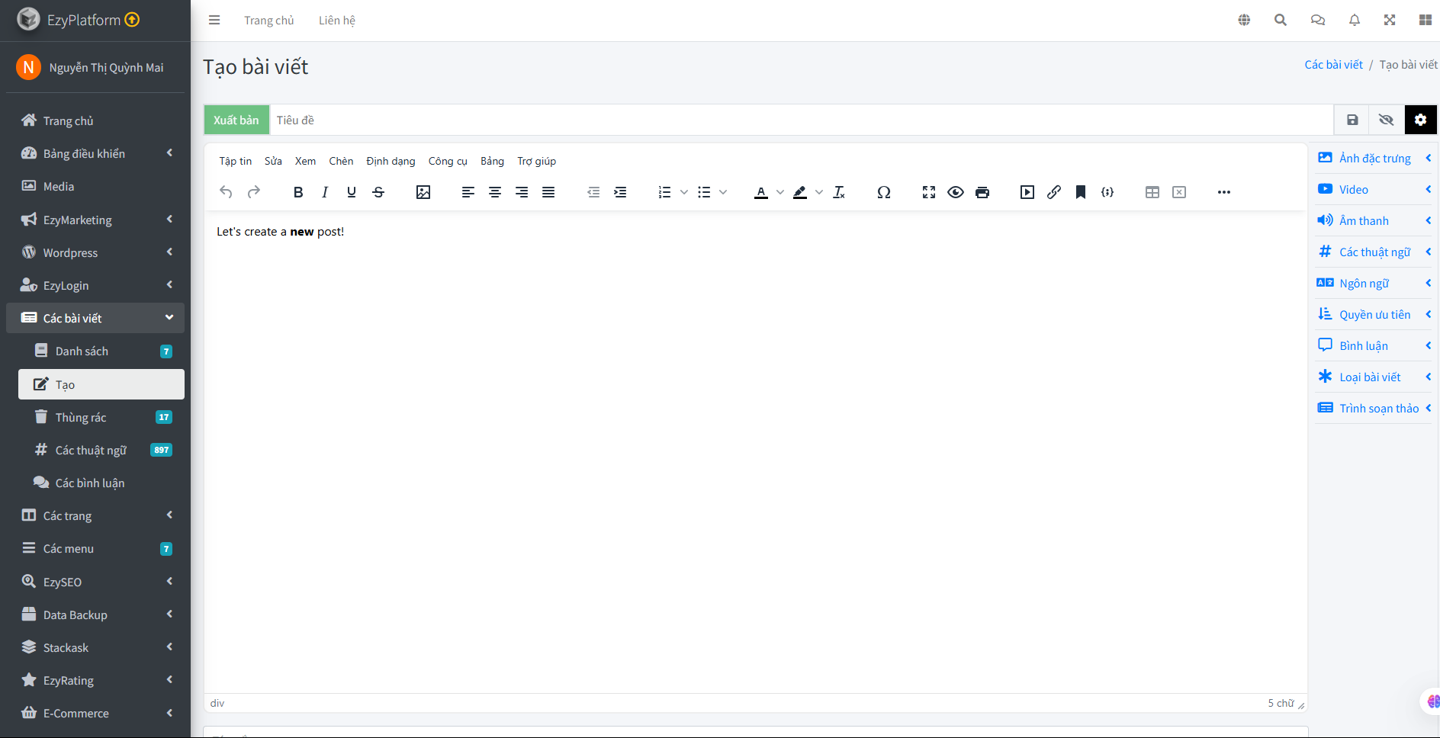Open notifications bell icon
The width and height of the screenshot is (1440, 738).
click(x=1355, y=21)
